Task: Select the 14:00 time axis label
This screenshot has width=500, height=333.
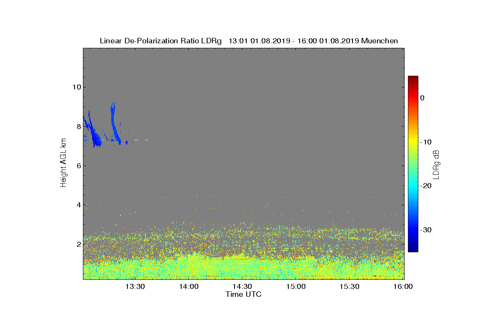Action: 189,286
